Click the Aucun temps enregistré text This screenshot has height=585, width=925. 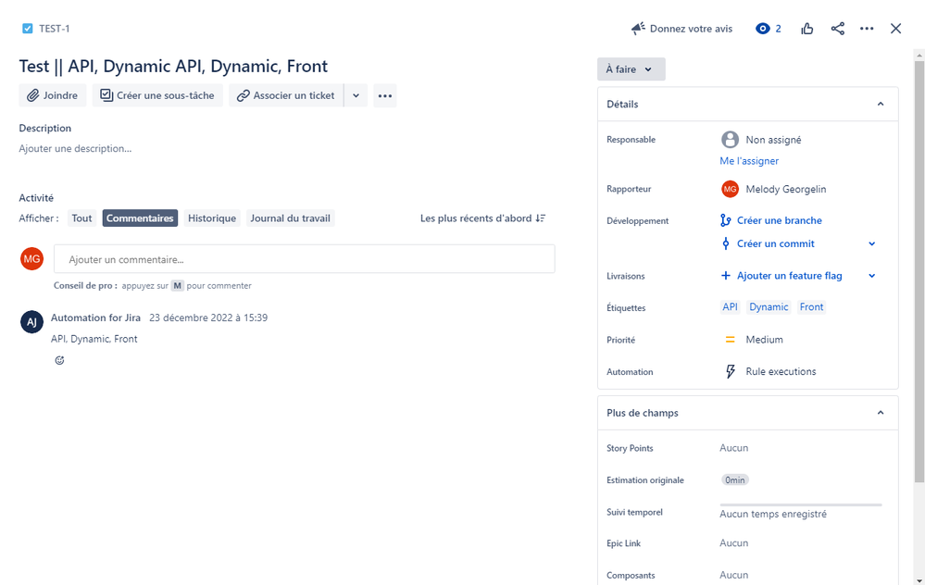click(x=773, y=515)
